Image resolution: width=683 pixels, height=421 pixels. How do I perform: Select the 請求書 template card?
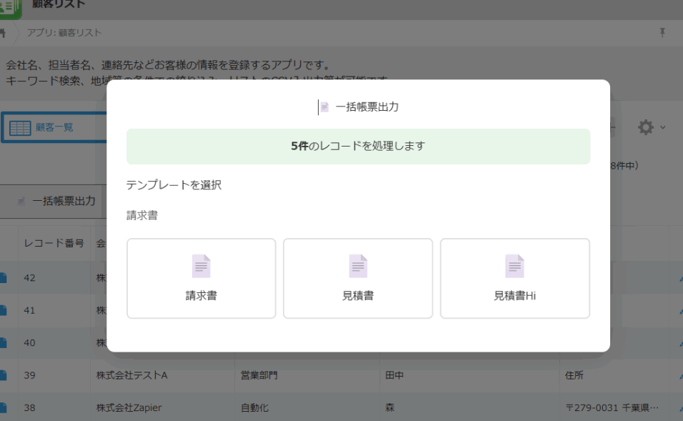201,278
